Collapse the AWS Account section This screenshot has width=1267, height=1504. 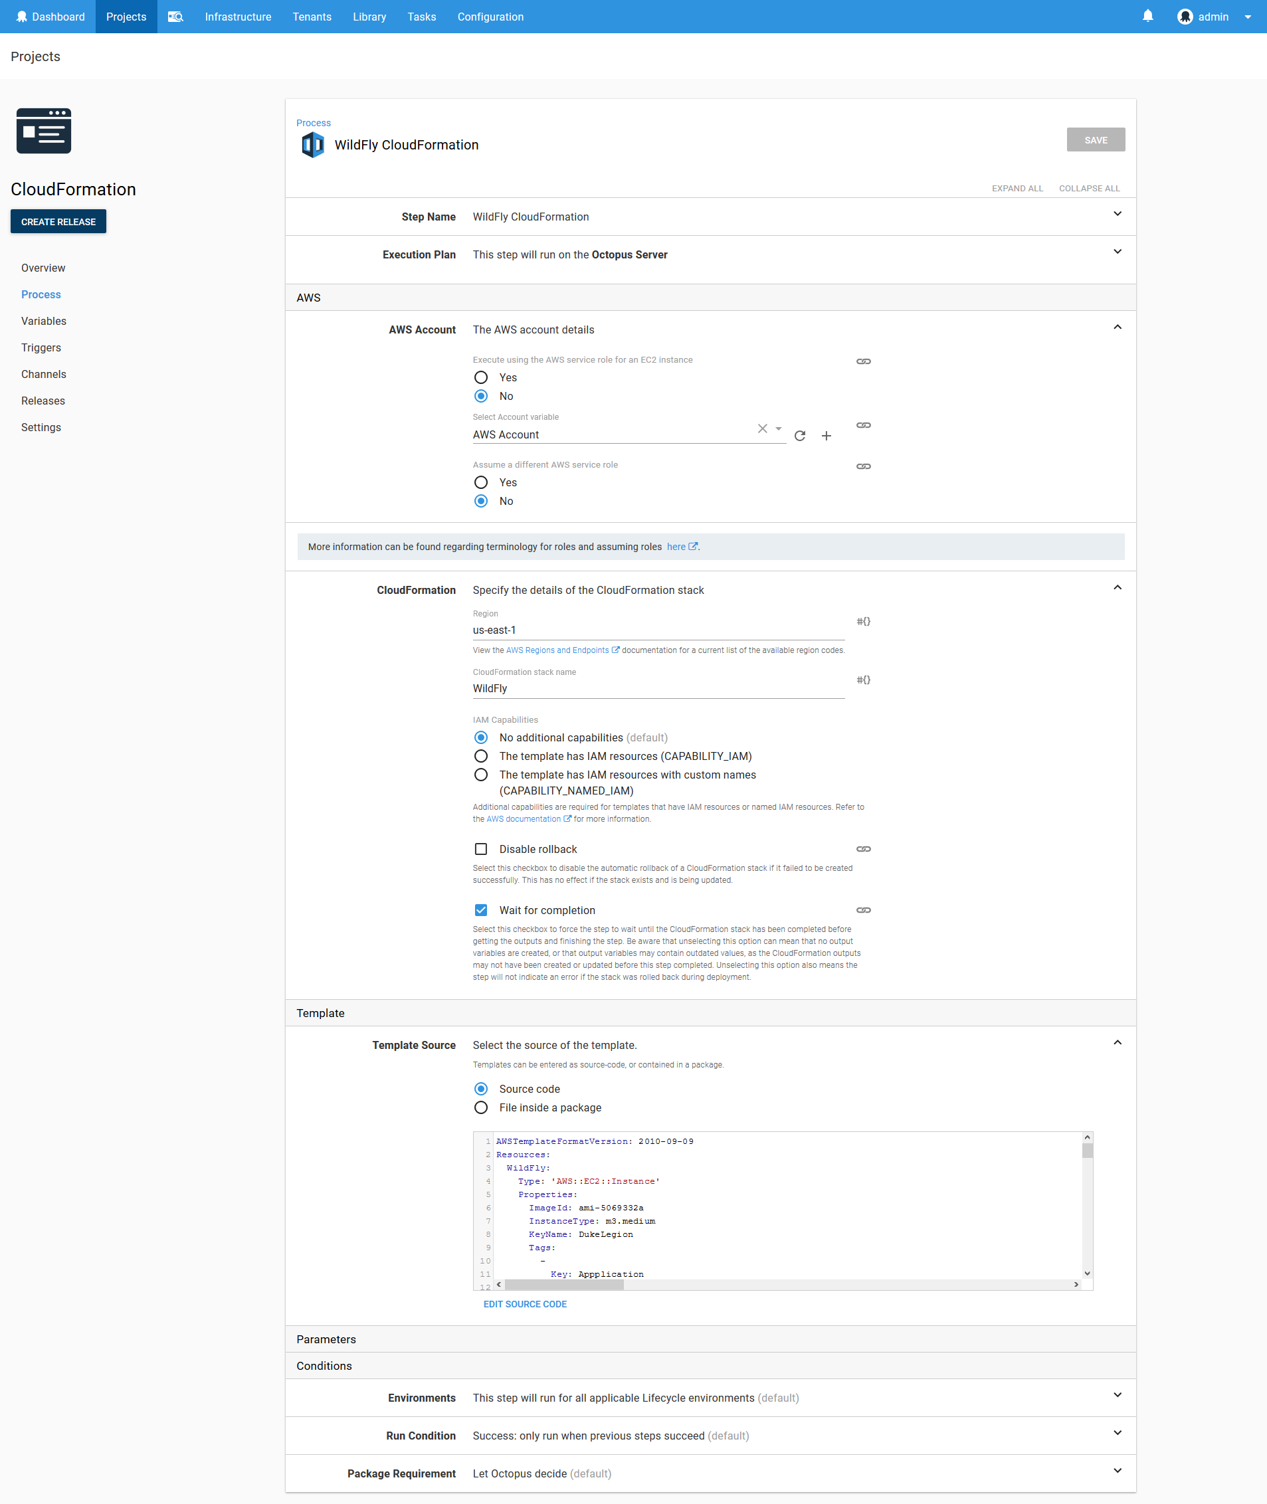(1118, 326)
